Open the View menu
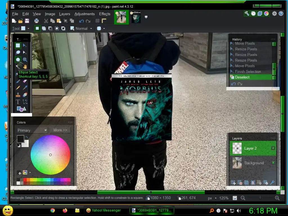Screen dimensions: 288x216 37,14
